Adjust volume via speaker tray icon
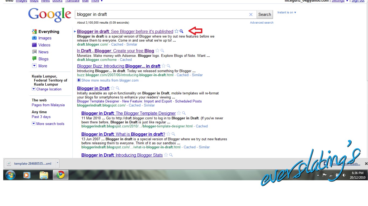The image size is (368, 206). [344, 175]
